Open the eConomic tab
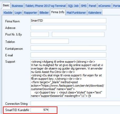This screenshot has height=114, width=120. 104,6
